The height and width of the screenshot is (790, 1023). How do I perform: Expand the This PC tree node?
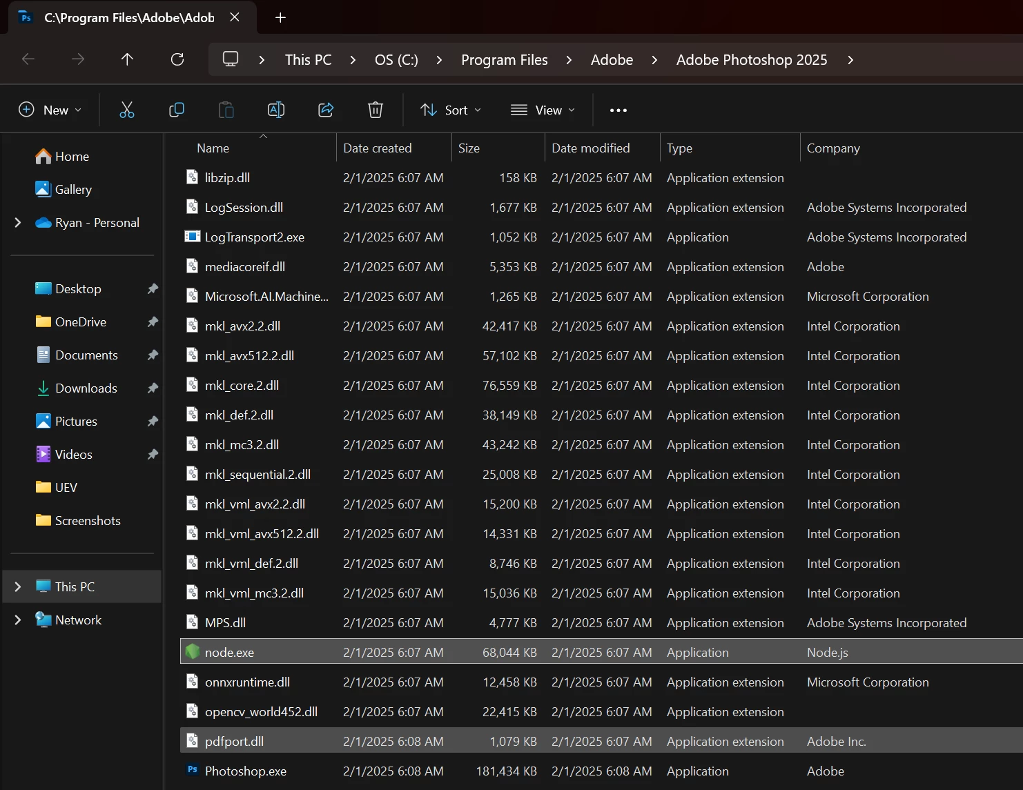[x=18, y=586]
